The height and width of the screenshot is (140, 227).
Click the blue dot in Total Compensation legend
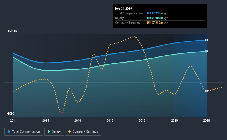coord(9,131)
